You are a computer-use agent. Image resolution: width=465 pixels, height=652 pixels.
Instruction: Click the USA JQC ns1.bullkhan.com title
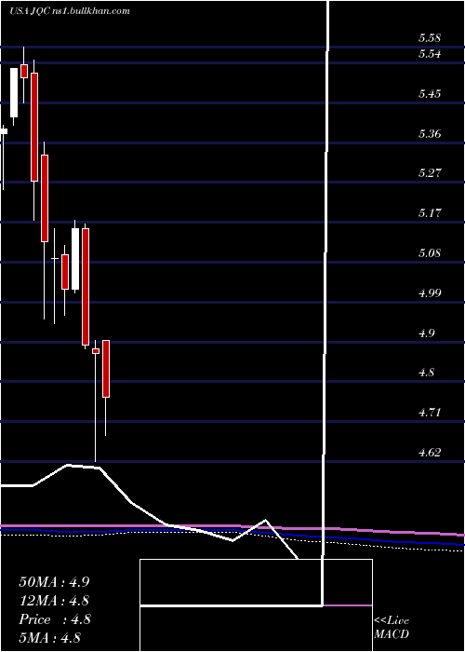pos(70,11)
